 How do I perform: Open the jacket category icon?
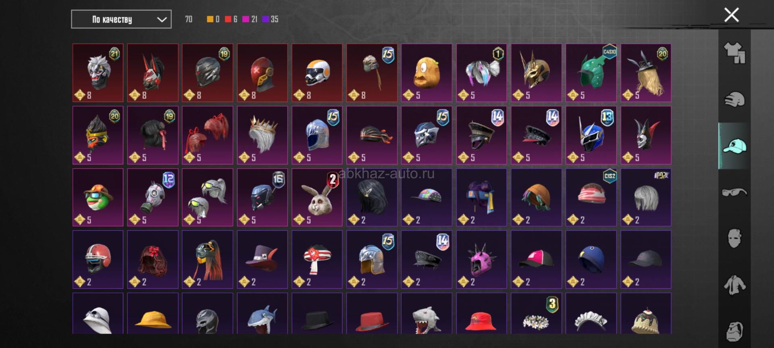(x=734, y=285)
